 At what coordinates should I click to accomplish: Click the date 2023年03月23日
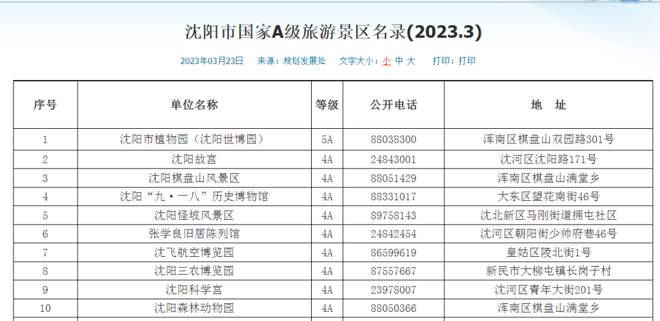pos(212,61)
